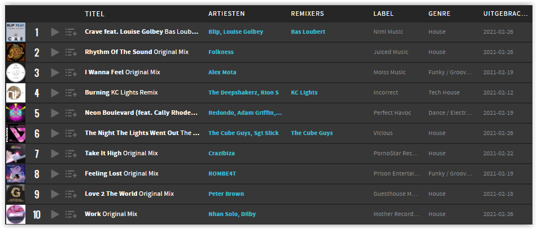Add The Night The Lights Went Out to queue
The width and height of the screenshot is (537, 229).
point(71,133)
